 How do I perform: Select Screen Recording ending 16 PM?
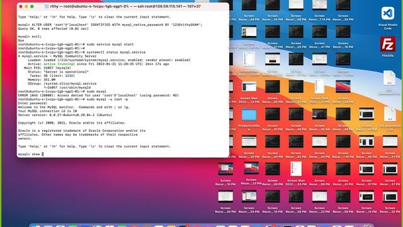343,32
